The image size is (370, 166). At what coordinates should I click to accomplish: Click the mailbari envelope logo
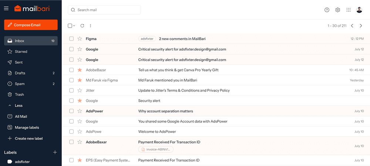point(18,8)
